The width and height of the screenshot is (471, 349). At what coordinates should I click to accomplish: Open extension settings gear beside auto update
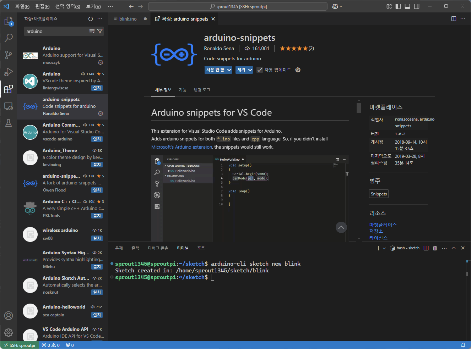pos(298,70)
